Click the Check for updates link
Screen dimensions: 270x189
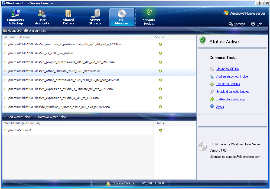tap(228, 84)
